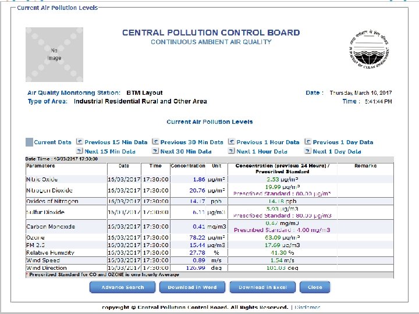Go to Next 1 Day Data
419x314 pixels.
coord(337,151)
